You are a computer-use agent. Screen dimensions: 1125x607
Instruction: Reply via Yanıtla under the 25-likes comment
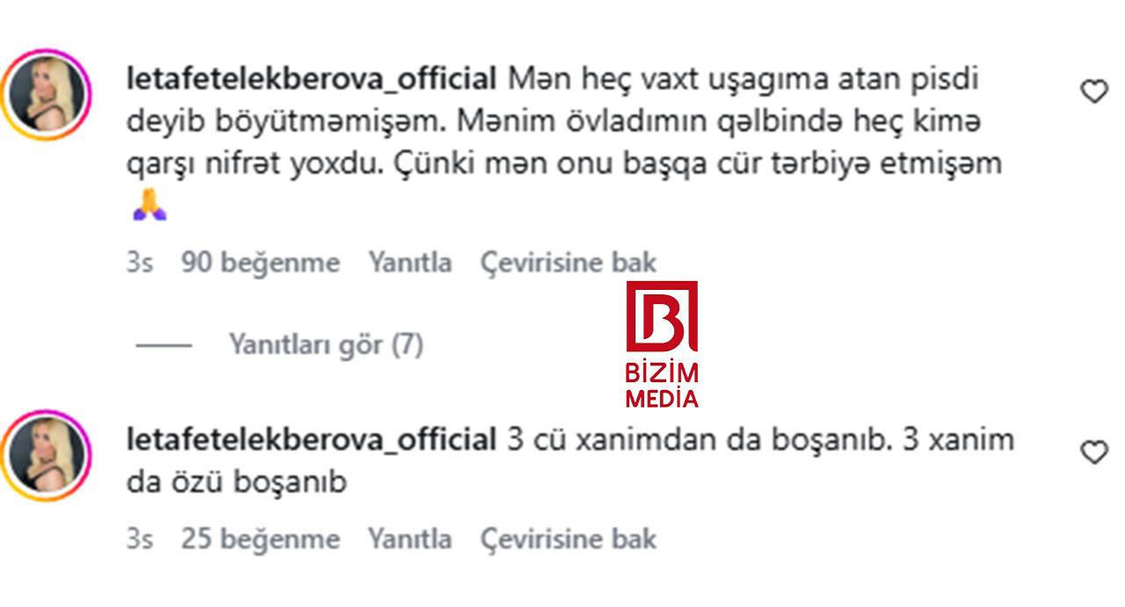click(x=410, y=538)
